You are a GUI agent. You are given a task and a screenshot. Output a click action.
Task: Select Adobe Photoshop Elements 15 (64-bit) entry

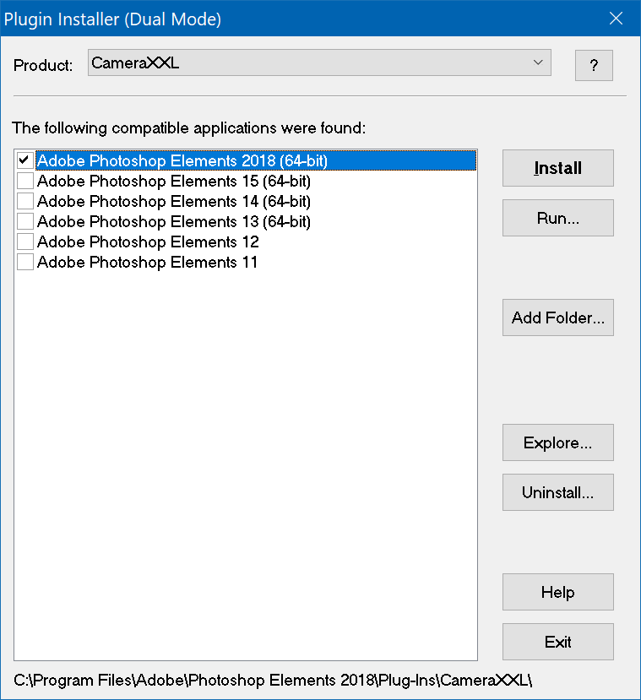pyautogui.click(x=174, y=181)
